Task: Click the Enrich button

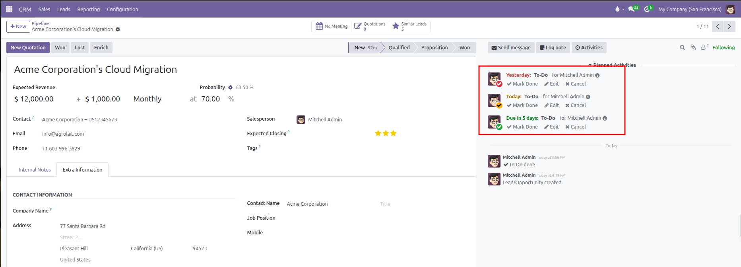Action: pos(101,47)
